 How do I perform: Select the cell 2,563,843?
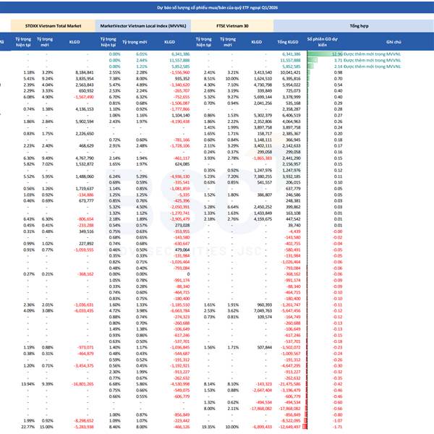point(85,85)
